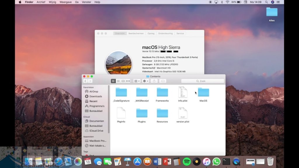
Task: Click the Wi-Fi status icon
Action: click(227, 2)
